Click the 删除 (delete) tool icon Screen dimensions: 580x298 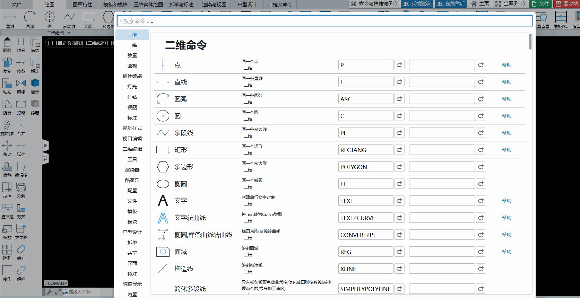[x=7, y=44]
